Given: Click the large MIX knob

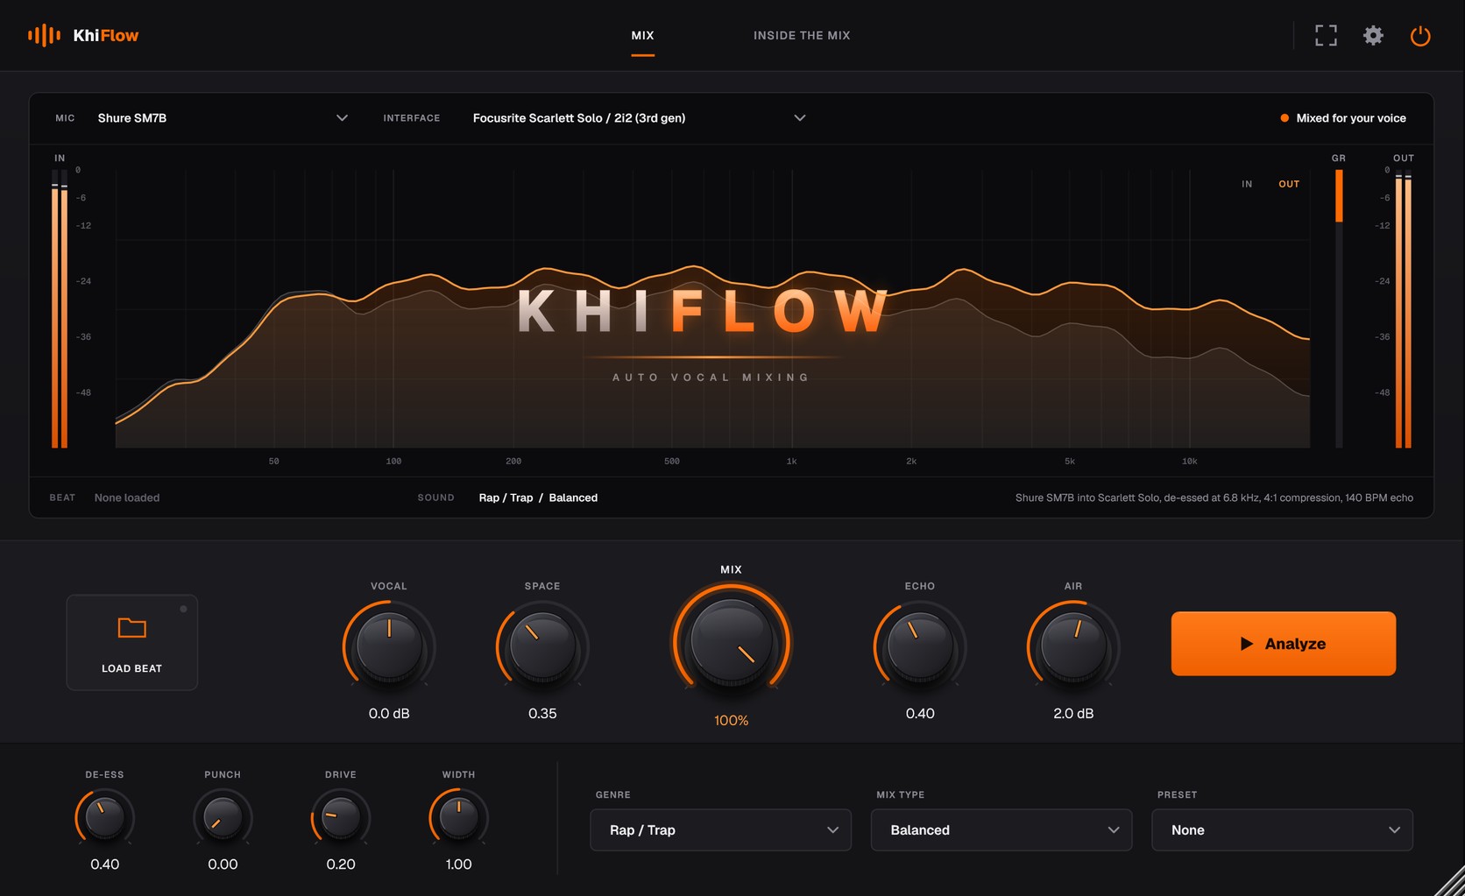Looking at the screenshot, I should point(731,641).
